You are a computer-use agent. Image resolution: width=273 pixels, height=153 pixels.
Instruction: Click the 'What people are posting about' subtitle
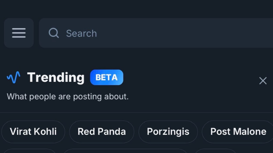point(68,97)
